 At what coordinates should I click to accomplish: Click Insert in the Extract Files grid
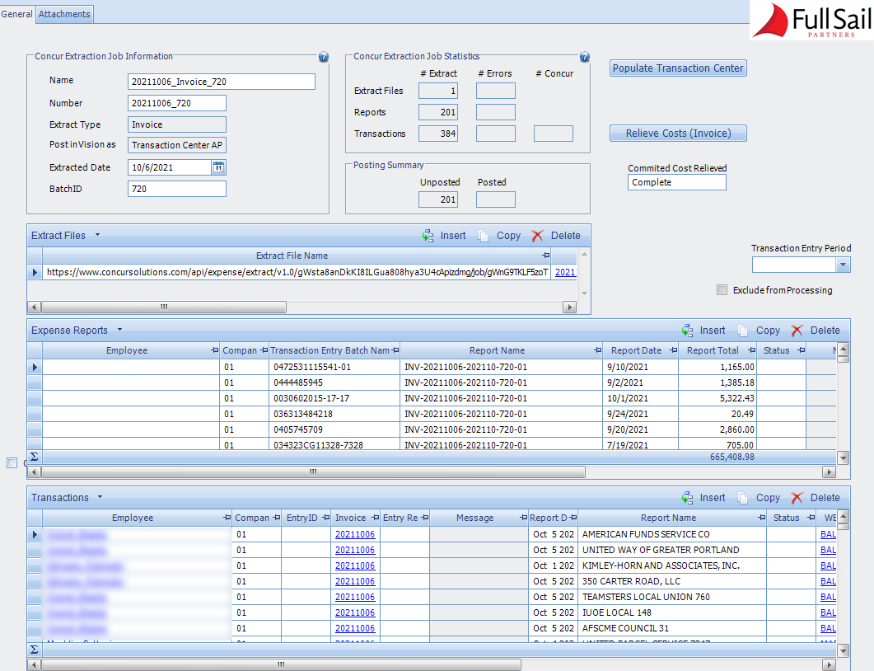[x=452, y=235]
